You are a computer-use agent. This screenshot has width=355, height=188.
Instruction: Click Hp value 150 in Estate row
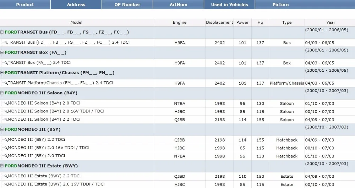point(260,176)
